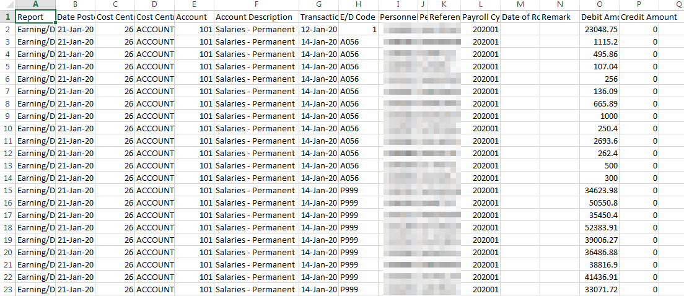Click the "Report" header cell in A1
Viewport: 684px width, 296px height.
click(x=35, y=17)
